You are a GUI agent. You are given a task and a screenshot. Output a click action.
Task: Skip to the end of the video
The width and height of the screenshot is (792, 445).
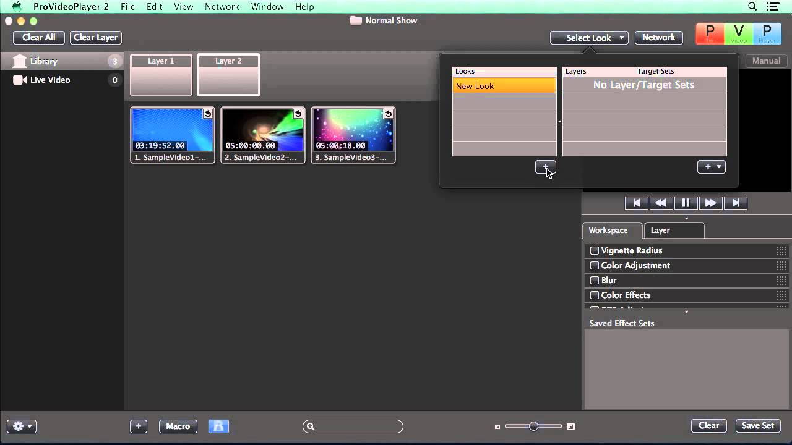coord(735,203)
